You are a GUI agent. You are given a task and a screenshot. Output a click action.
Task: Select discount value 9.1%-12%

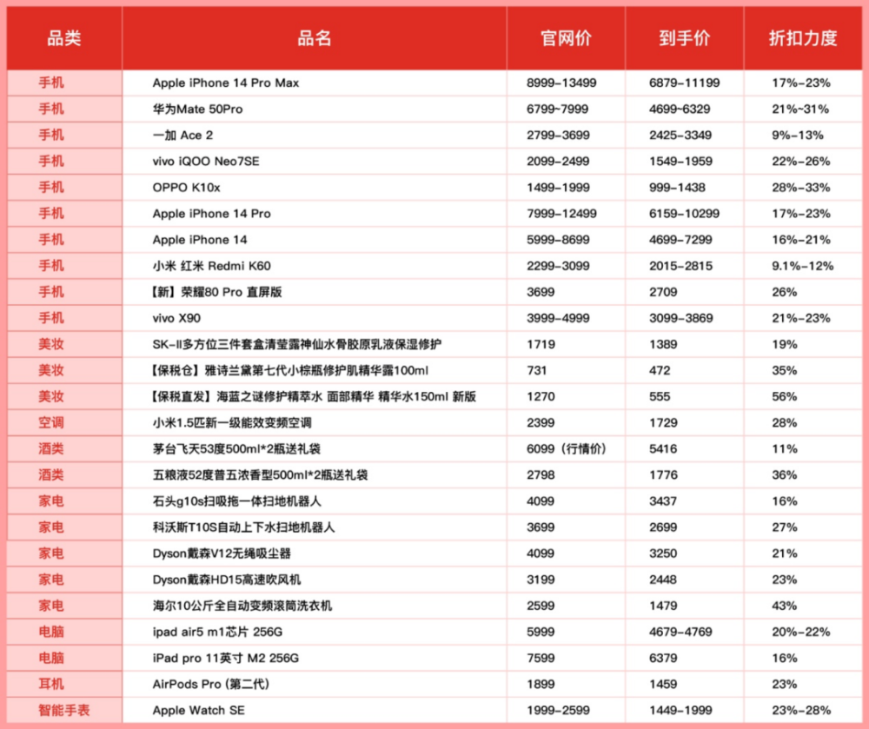point(802,266)
